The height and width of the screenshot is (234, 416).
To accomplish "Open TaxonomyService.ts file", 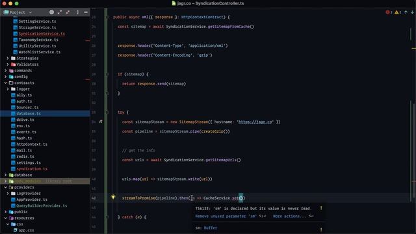I will coord(38,40).
